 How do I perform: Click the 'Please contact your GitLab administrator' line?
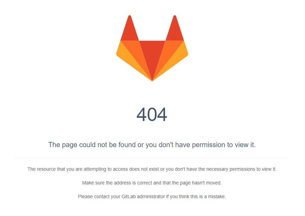[152, 196]
